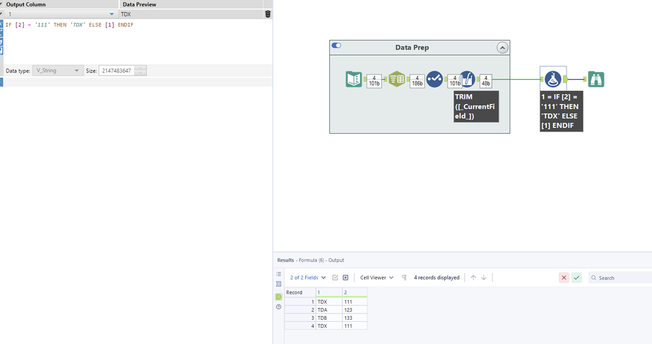Image resolution: width=652 pixels, height=344 pixels.
Task: Delete expression with trash icon
Action: (x=268, y=14)
